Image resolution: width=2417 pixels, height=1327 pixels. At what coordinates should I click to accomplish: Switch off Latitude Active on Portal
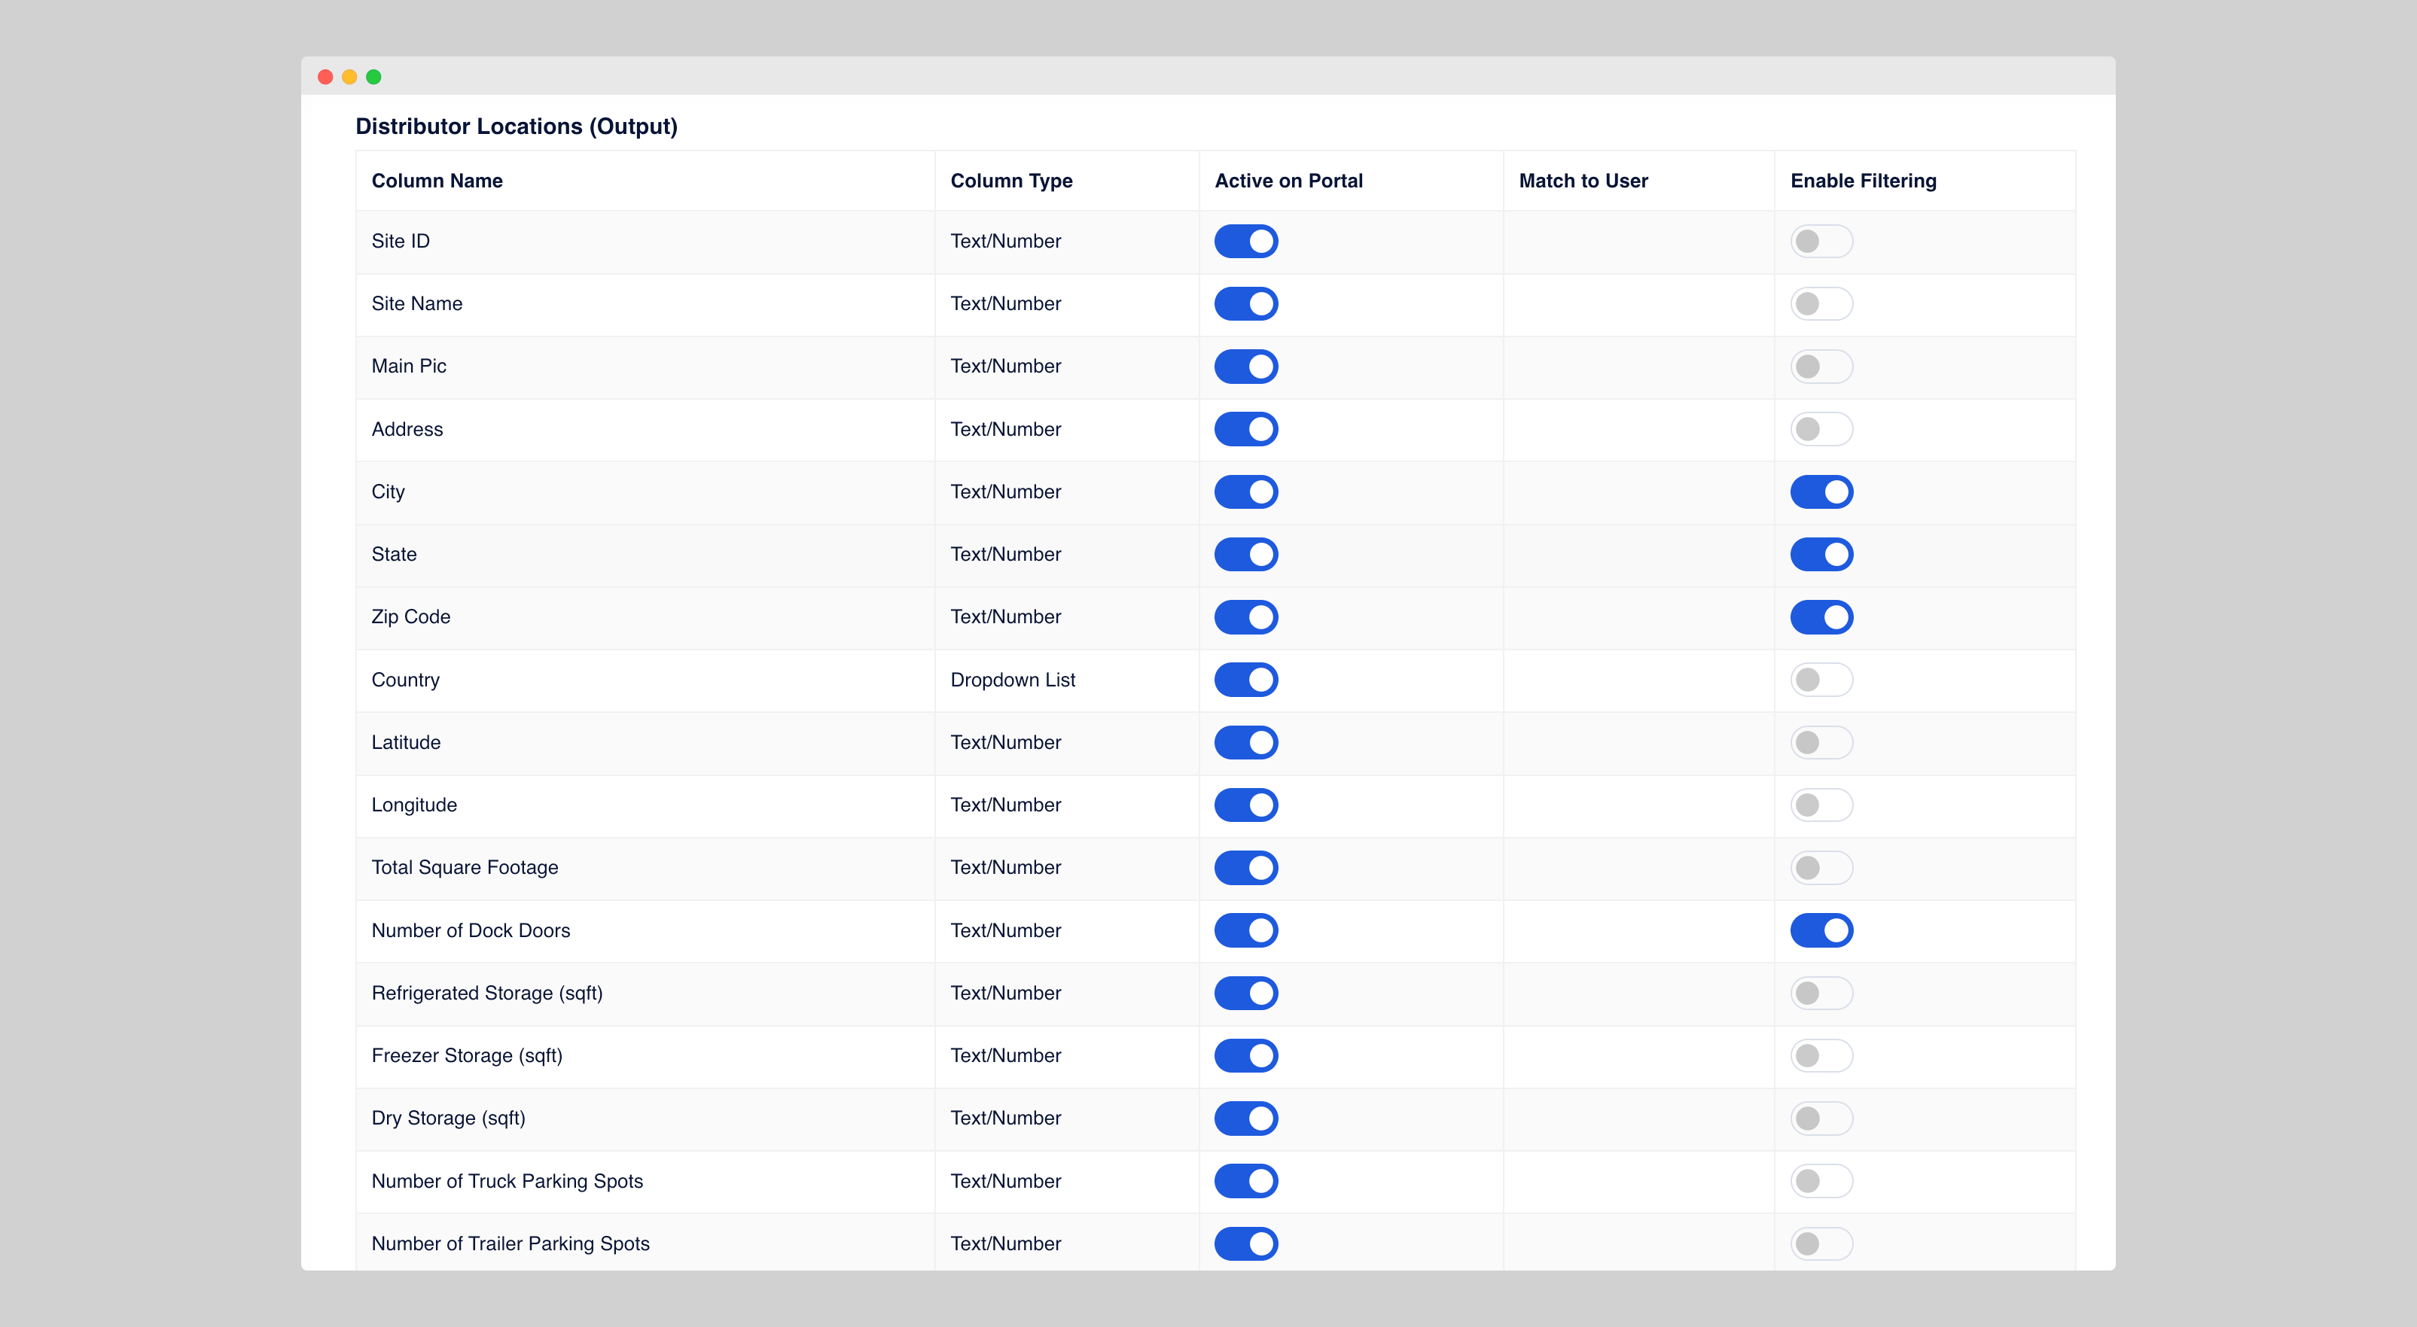click(x=1245, y=742)
